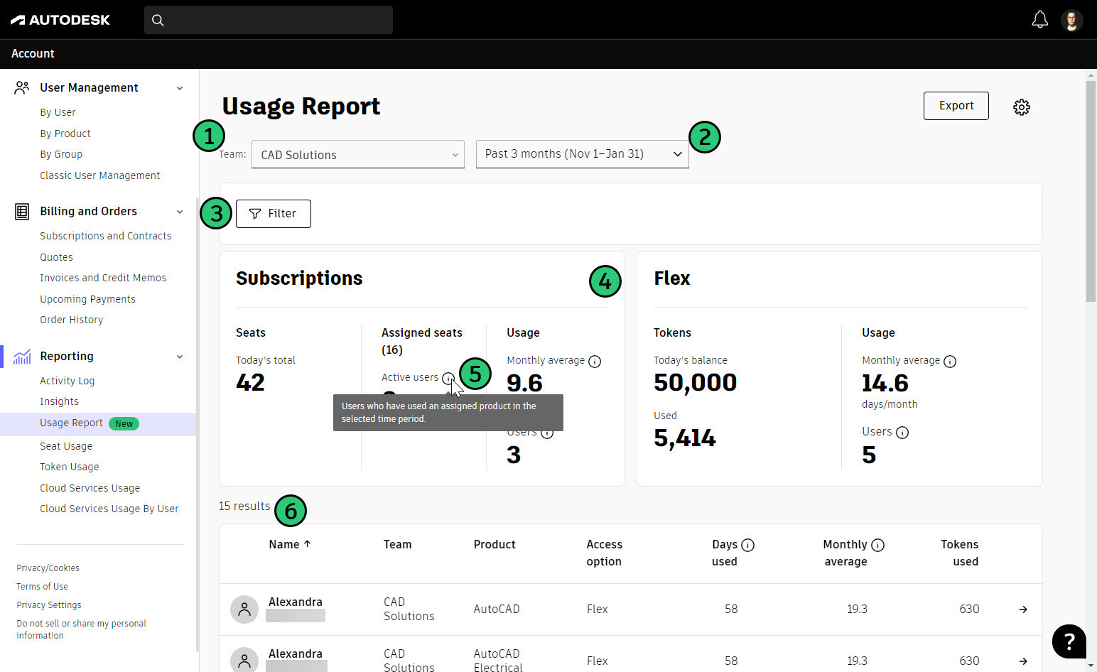Image resolution: width=1097 pixels, height=672 pixels.
Task: Open the user profile avatar
Action: (1071, 20)
